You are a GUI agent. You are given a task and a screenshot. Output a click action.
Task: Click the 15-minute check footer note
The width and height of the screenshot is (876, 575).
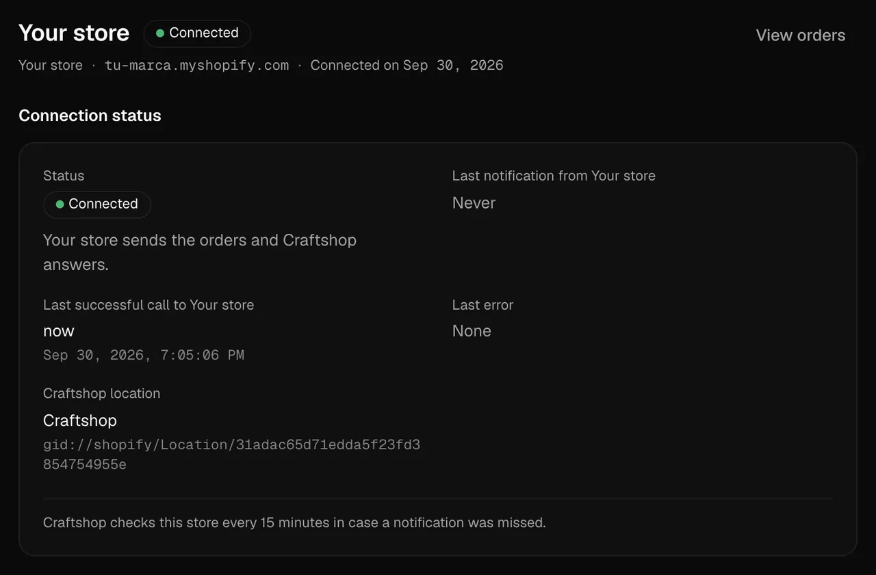click(x=294, y=522)
